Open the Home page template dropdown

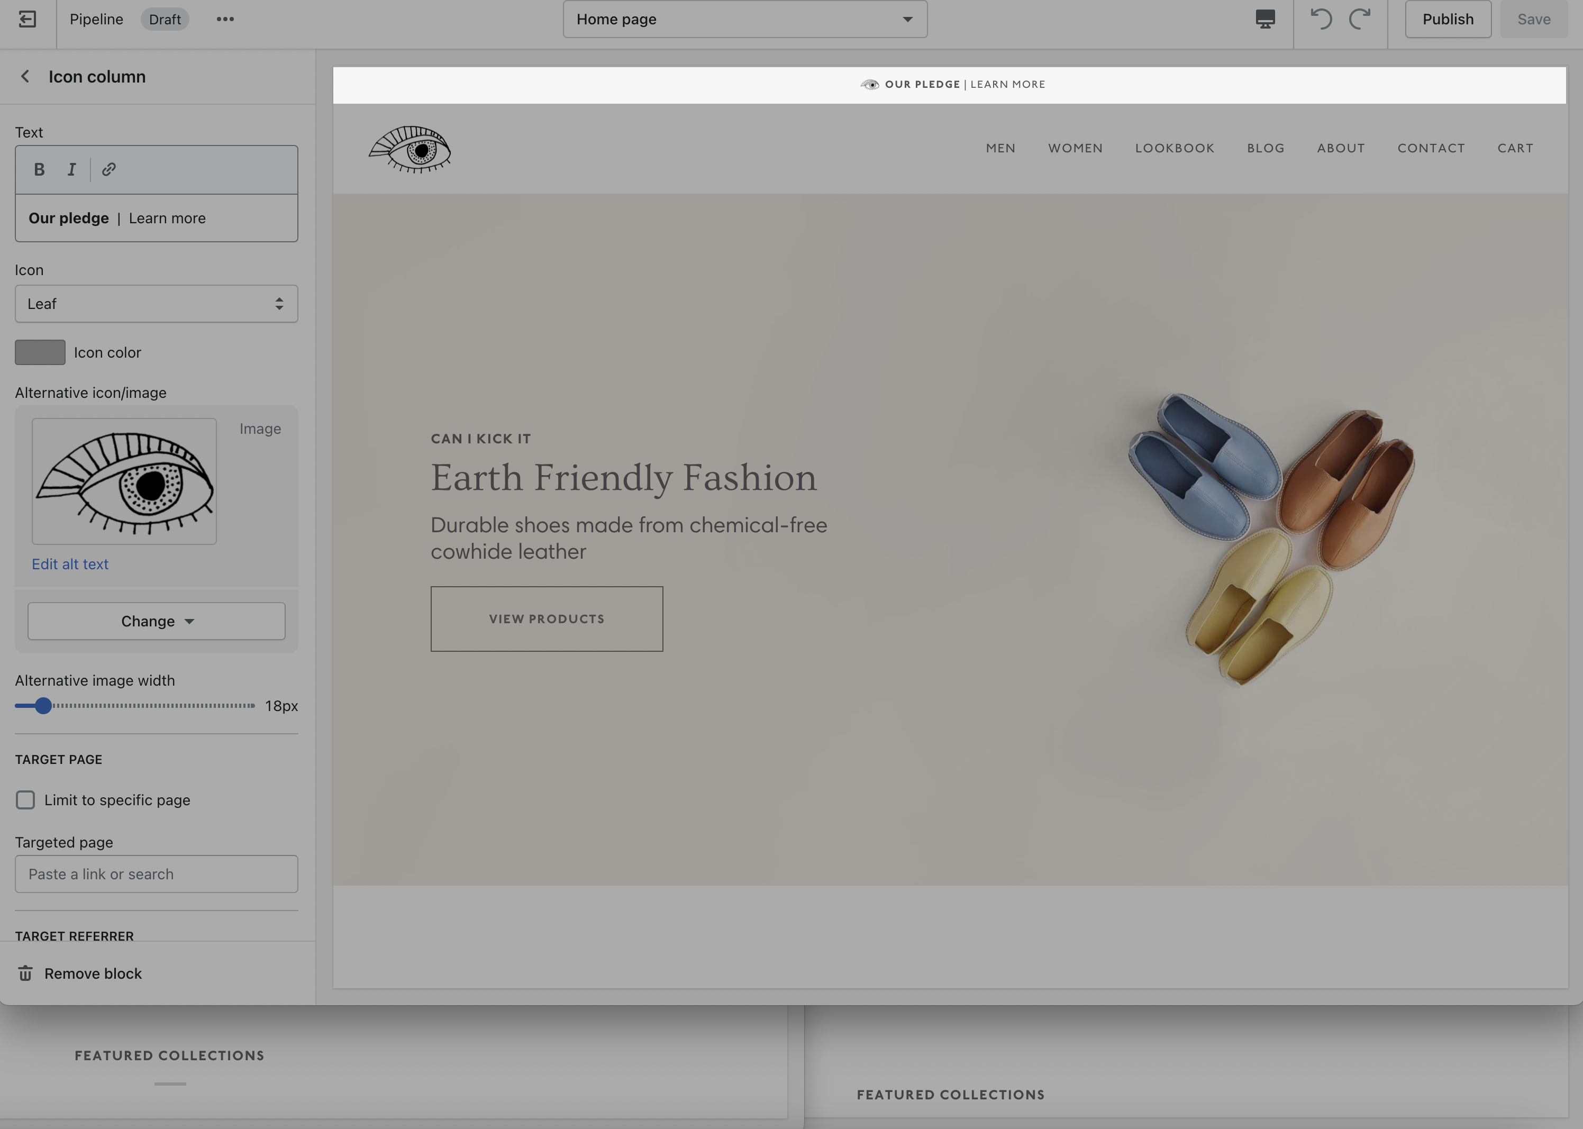tap(744, 19)
